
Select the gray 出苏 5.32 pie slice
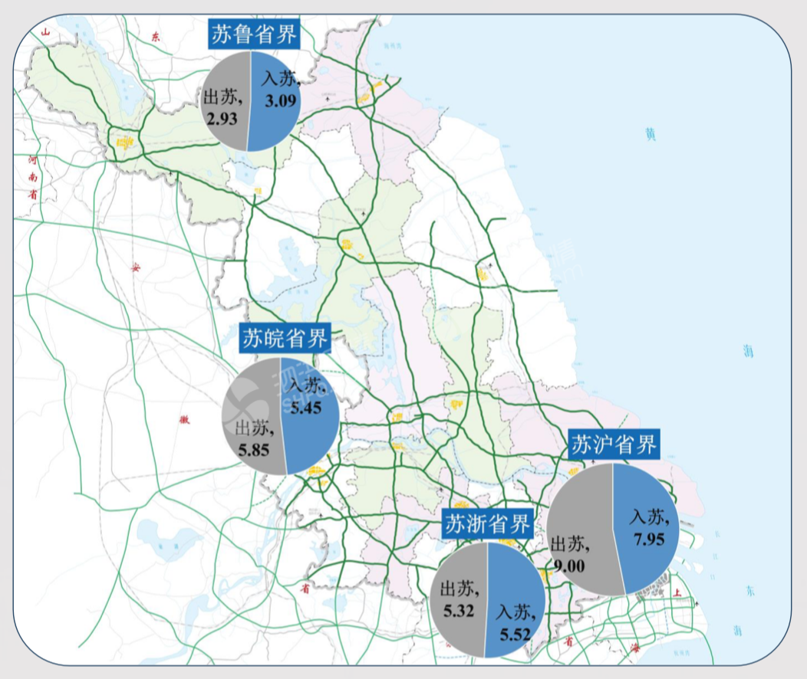coord(460,598)
